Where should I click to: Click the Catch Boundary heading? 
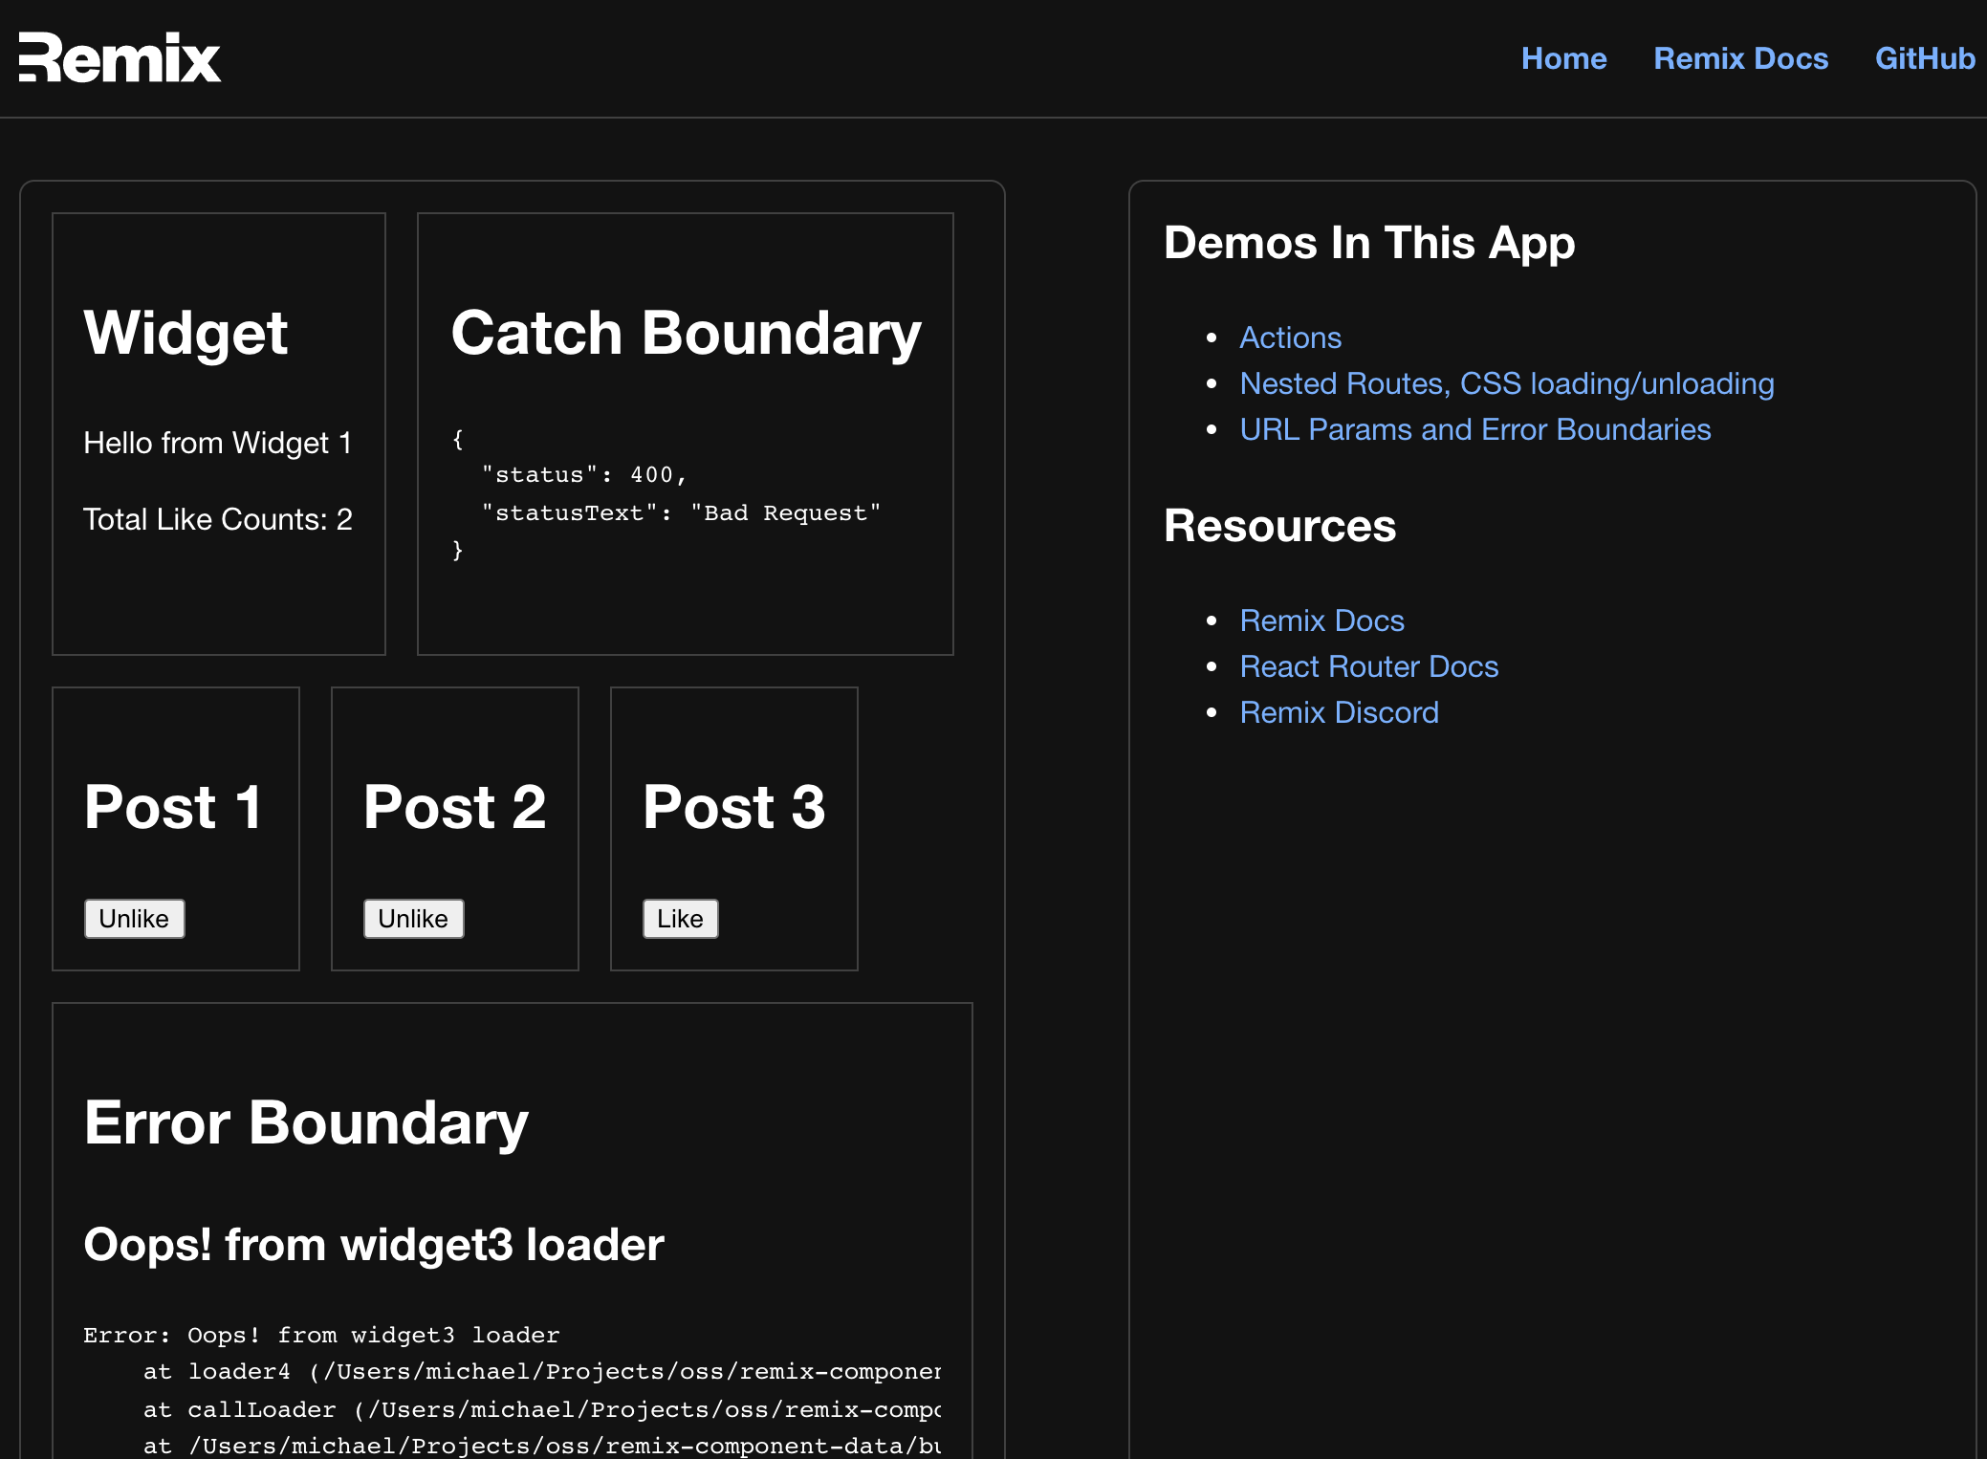point(686,333)
